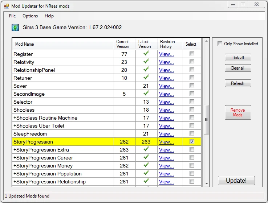The image size is (268, 203).
Task: Open View... link for +Shooless Routine Machine
Action: (x=166, y=118)
